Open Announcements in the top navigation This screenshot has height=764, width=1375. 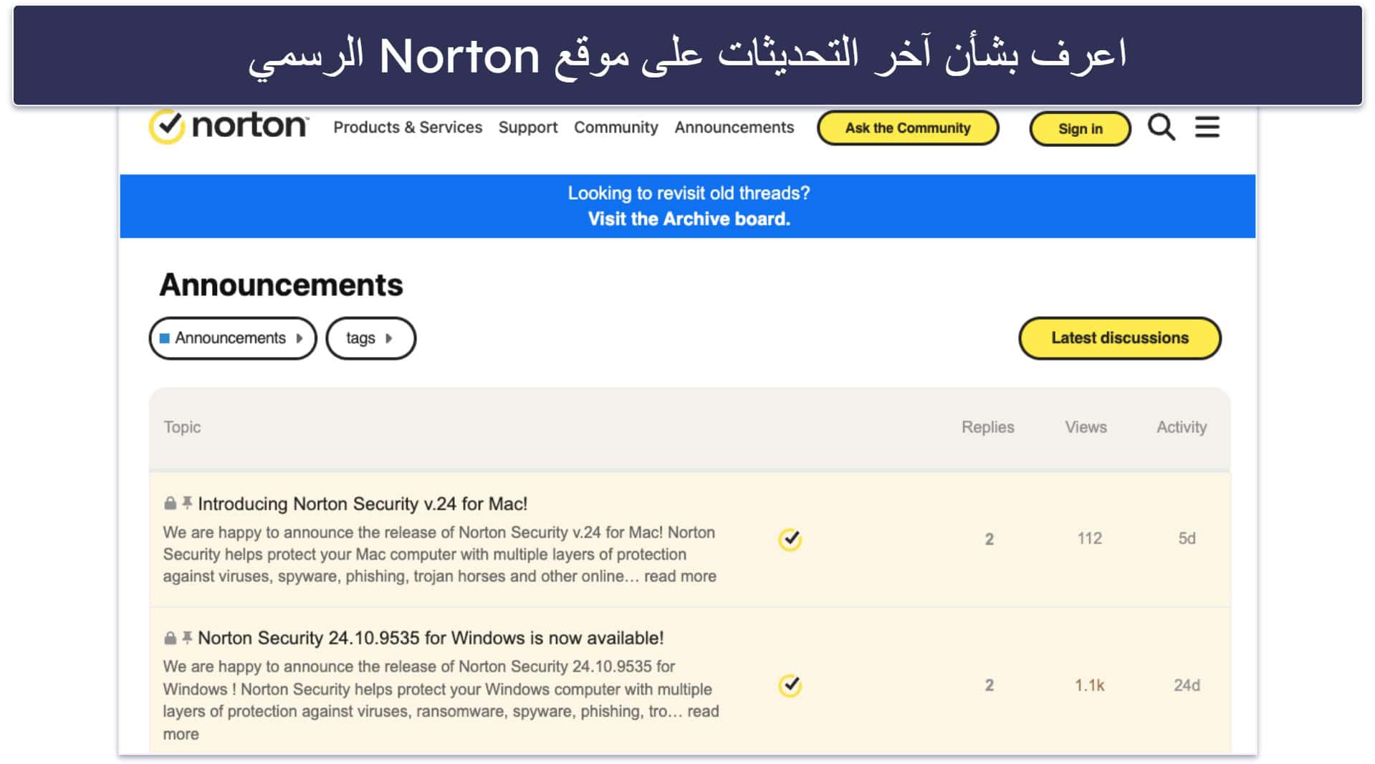point(734,128)
